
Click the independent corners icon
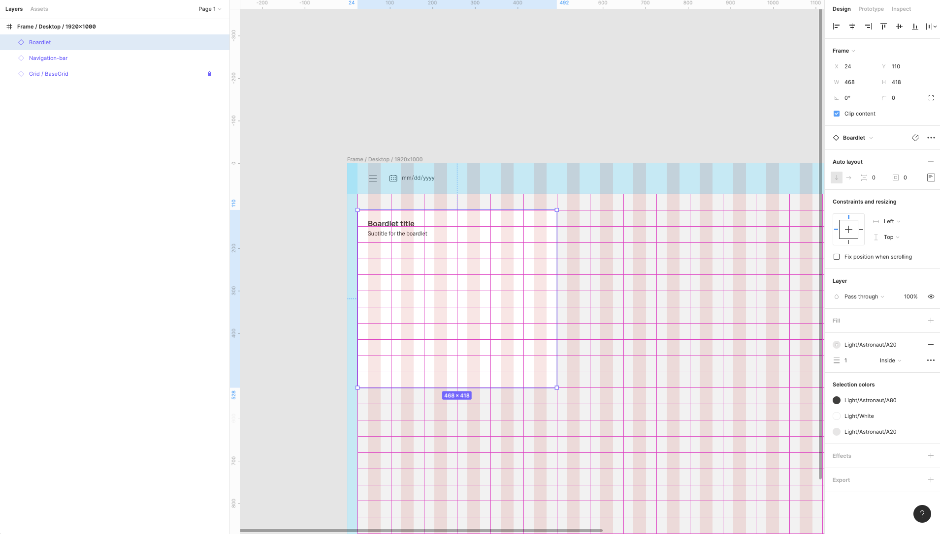[931, 98]
